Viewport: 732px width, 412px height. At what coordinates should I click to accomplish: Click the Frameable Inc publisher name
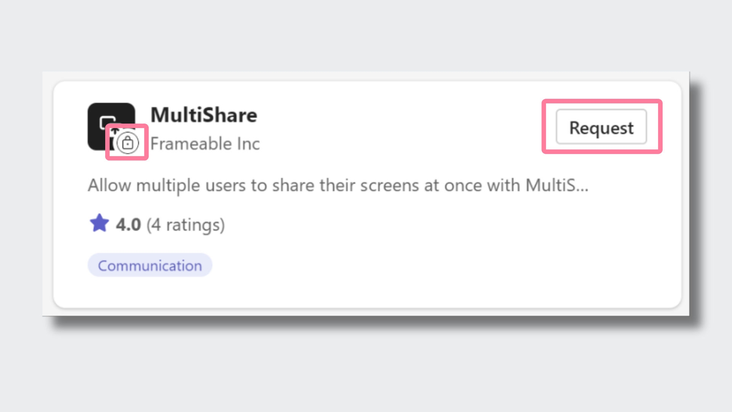tap(205, 144)
